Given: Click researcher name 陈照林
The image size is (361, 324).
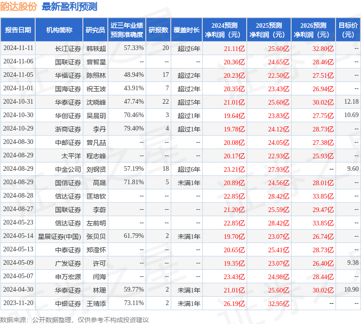Looking at the screenshot, I should (x=96, y=75).
